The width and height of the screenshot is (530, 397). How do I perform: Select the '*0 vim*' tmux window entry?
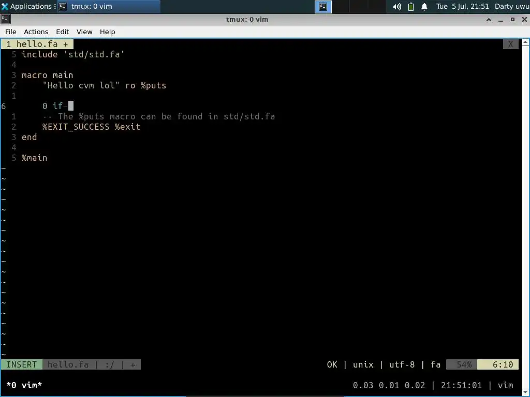pos(24,385)
